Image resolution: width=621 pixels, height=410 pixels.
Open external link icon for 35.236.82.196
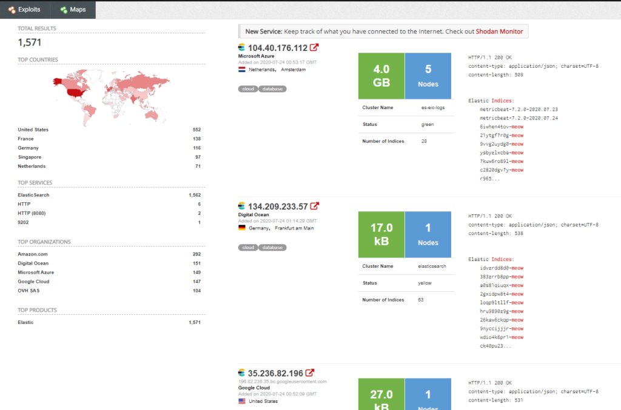click(x=310, y=373)
